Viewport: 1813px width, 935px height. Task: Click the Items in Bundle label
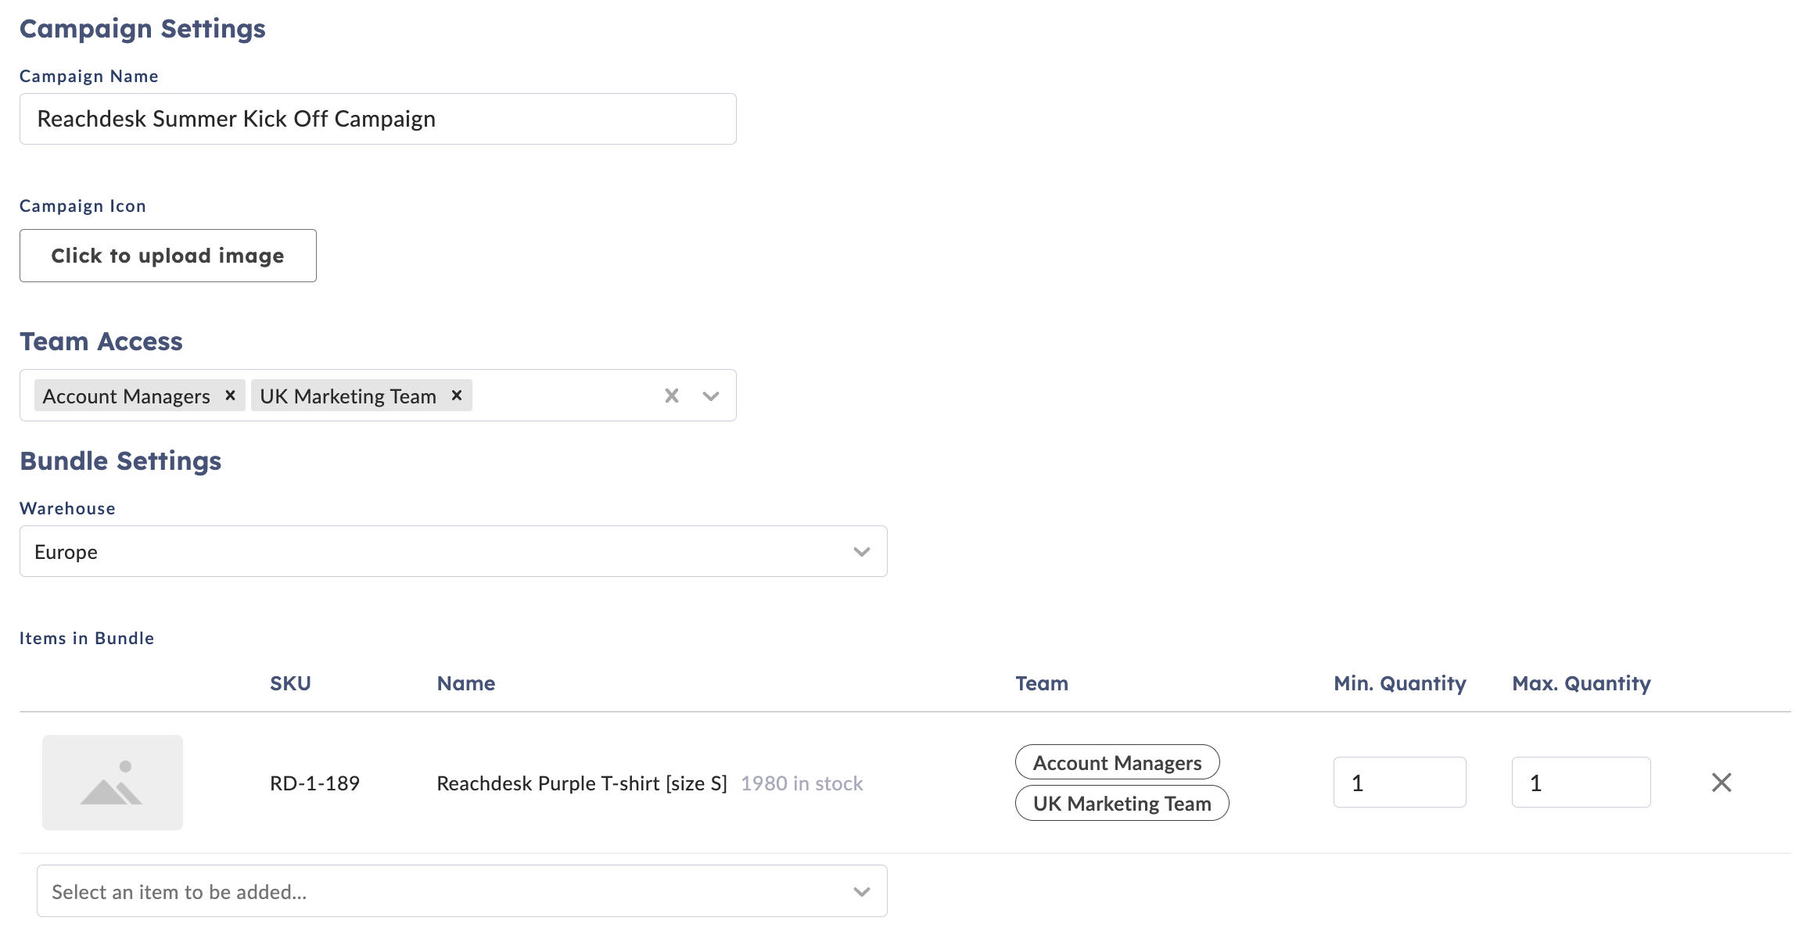87,638
